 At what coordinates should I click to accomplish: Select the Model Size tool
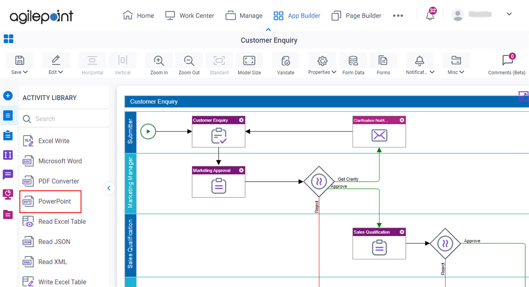pyautogui.click(x=249, y=61)
